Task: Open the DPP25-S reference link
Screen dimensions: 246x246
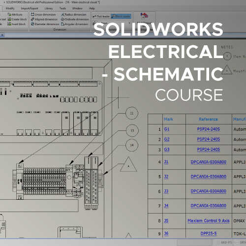Action: [209, 234]
